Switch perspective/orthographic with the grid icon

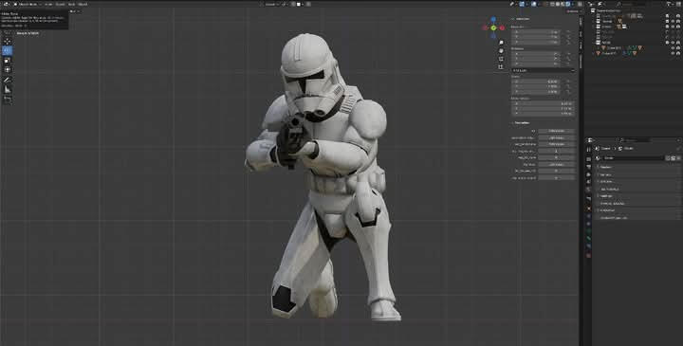(501, 67)
